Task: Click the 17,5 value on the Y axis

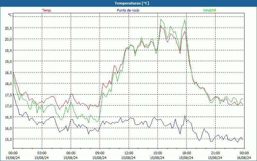Action: click(x=8, y=95)
